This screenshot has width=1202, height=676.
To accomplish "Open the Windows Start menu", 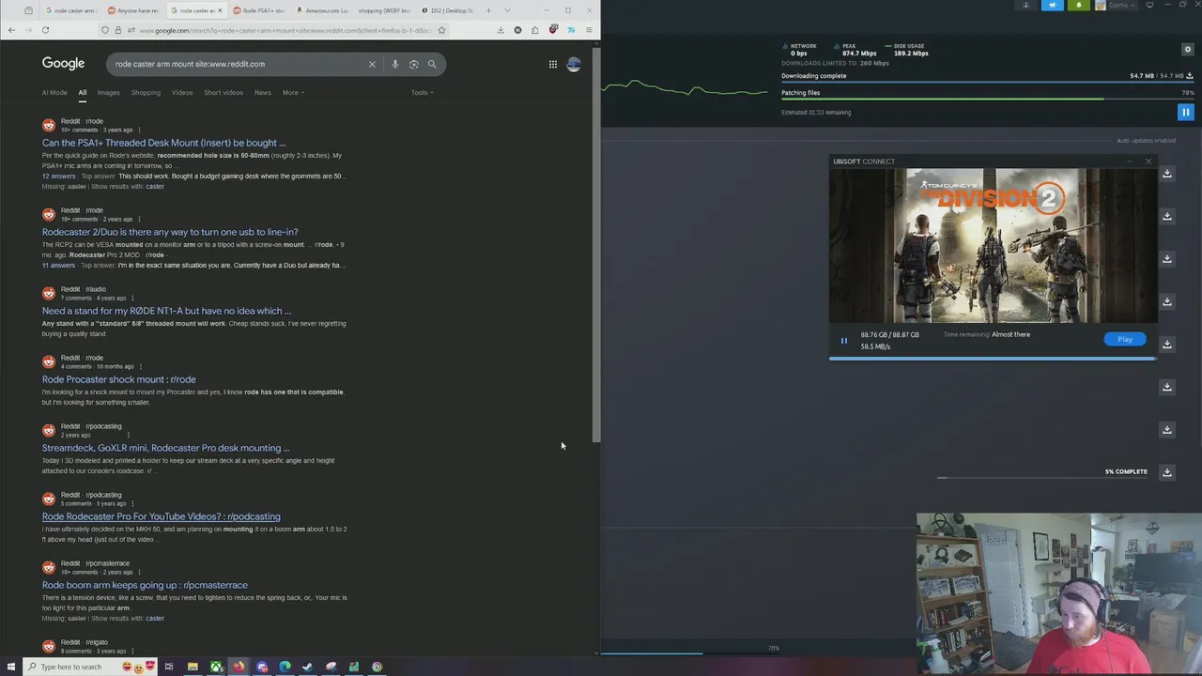I will (11, 667).
